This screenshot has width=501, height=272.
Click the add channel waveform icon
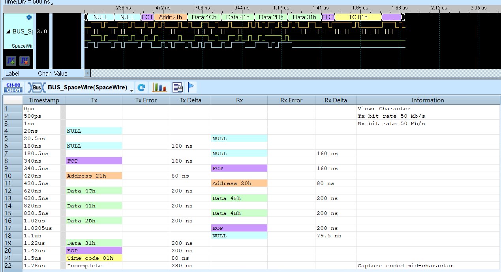(11, 61)
